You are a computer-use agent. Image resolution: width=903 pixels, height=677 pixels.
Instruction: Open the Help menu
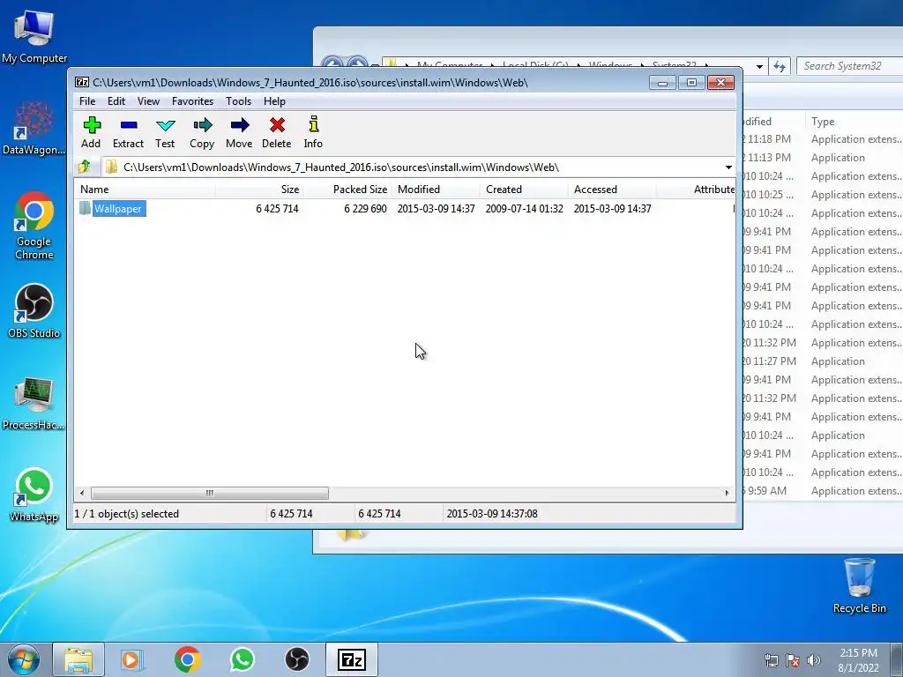[275, 101]
